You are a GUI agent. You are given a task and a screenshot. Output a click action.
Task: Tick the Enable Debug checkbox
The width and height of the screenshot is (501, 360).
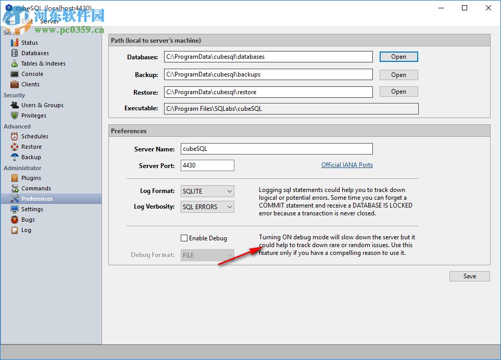[x=184, y=238]
